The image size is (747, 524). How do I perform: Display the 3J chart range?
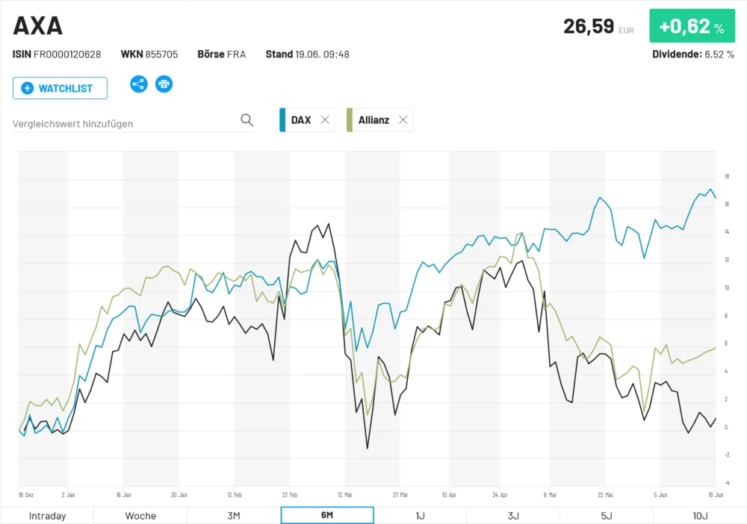click(x=513, y=516)
